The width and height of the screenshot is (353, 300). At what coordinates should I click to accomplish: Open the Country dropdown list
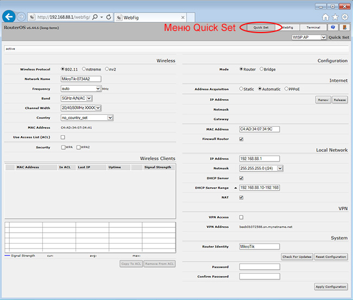[86, 117]
